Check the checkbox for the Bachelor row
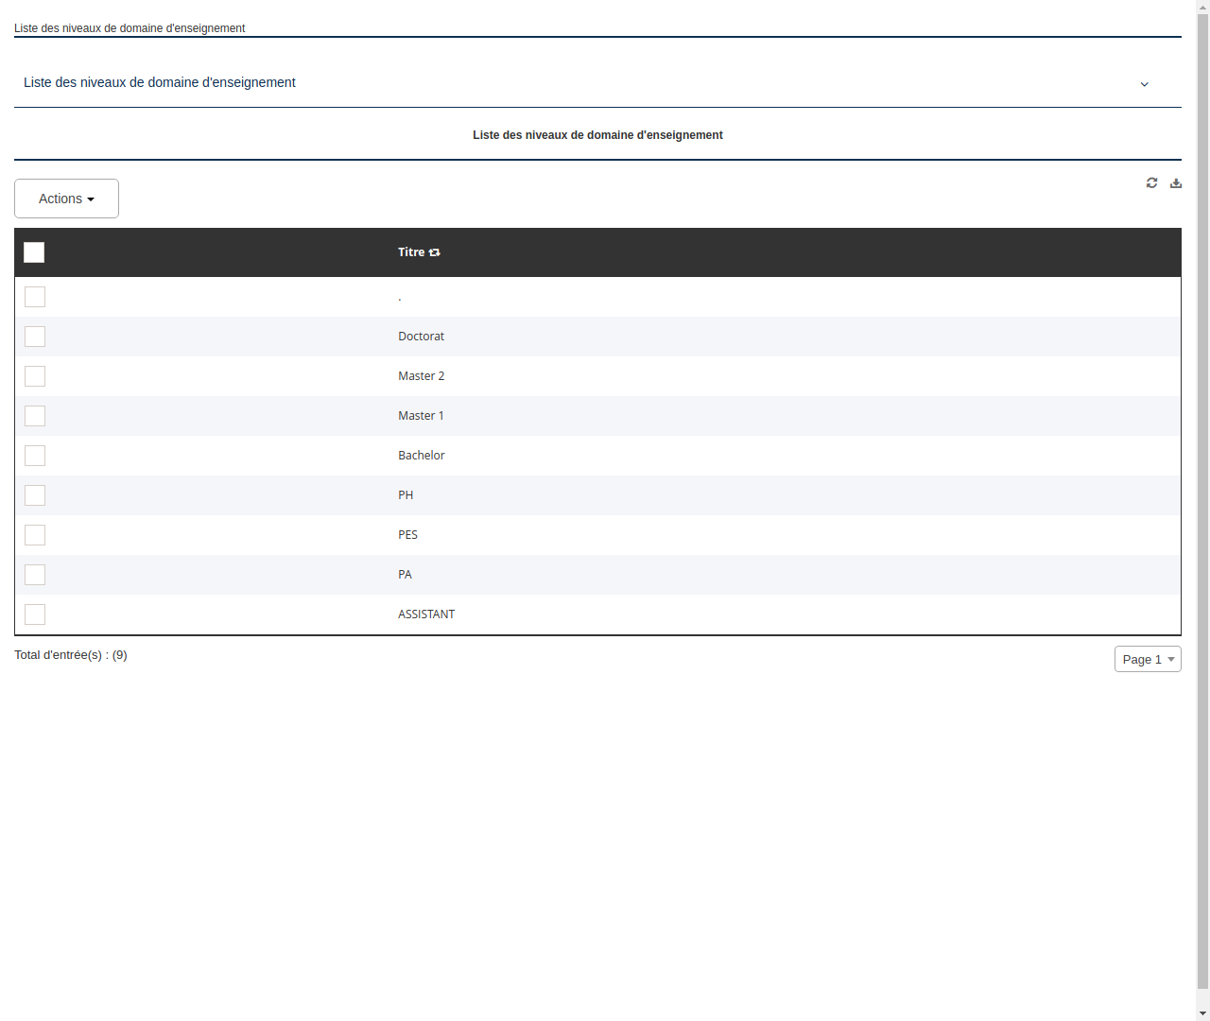This screenshot has height=1021, width=1210. (x=34, y=456)
